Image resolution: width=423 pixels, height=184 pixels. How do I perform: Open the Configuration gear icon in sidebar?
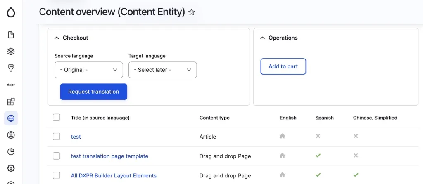[11, 168]
